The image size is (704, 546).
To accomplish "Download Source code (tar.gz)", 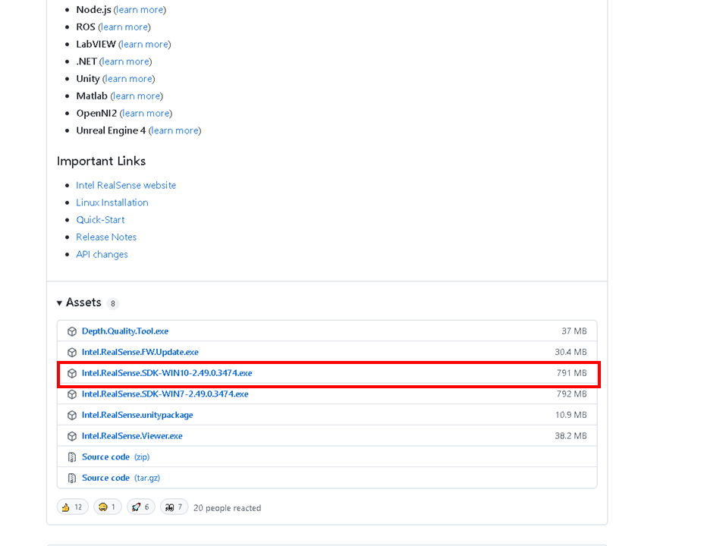I will coord(121,478).
